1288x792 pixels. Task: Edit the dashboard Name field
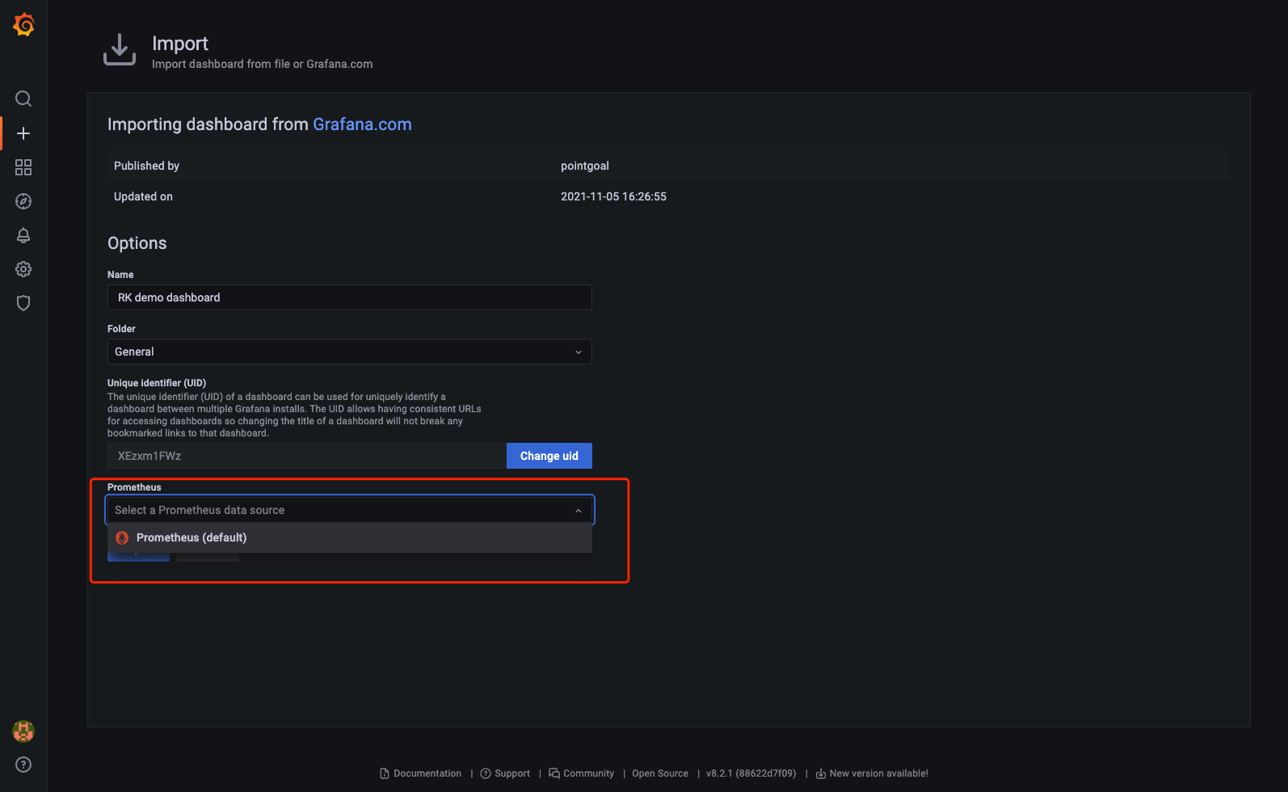coord(350,297)
